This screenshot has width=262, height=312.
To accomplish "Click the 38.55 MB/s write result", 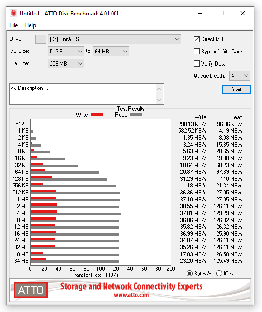I will click(193, 206).
